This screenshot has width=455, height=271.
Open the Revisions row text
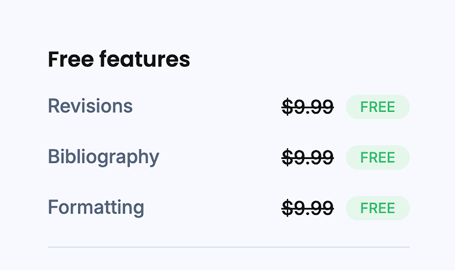90,106
